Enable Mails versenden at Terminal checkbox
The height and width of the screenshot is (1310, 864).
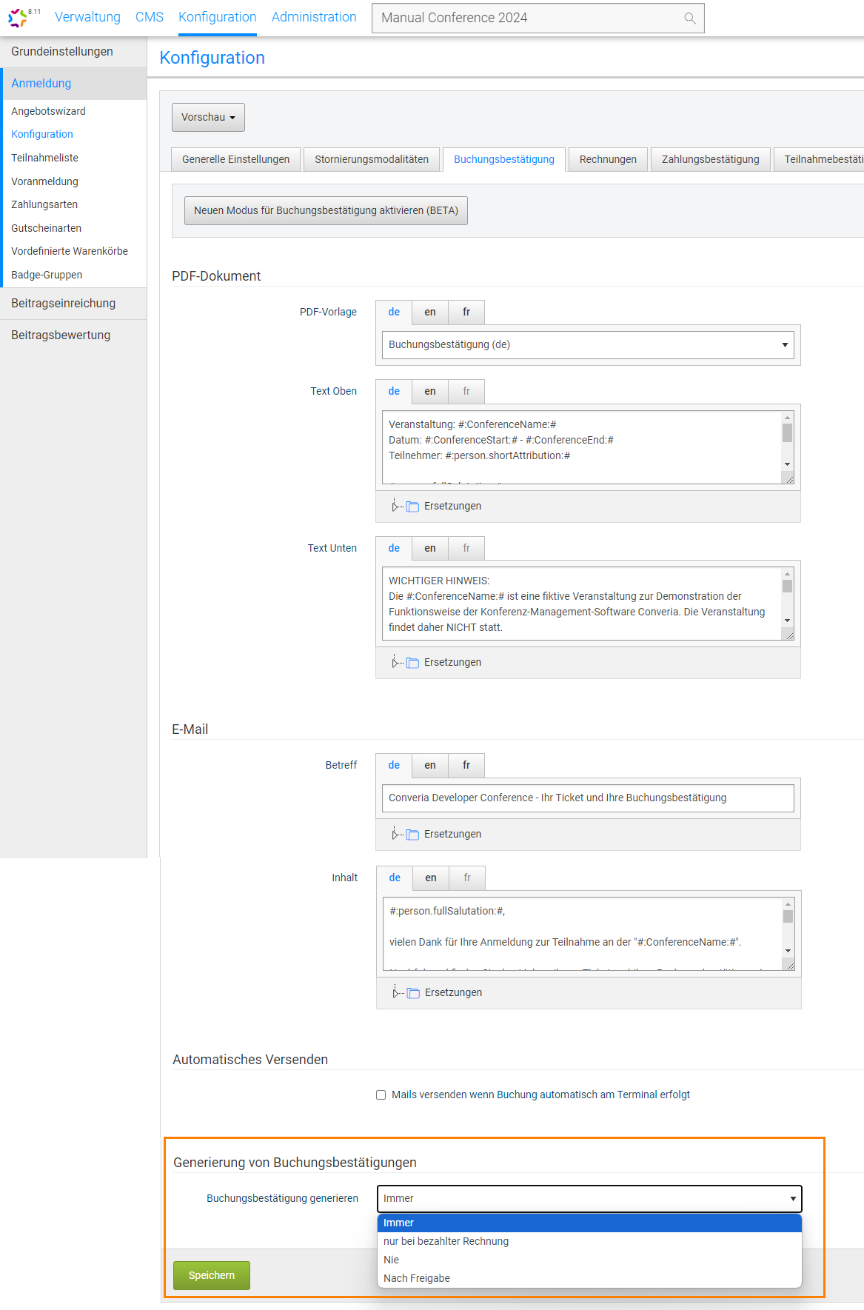(381, 1095)
